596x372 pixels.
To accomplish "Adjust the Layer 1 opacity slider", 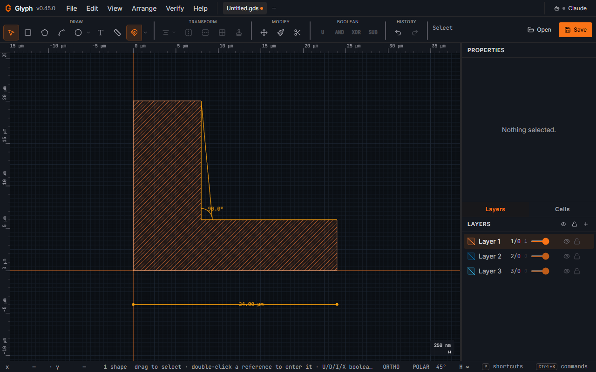I will pyautogui.click(x=540, y=241).
